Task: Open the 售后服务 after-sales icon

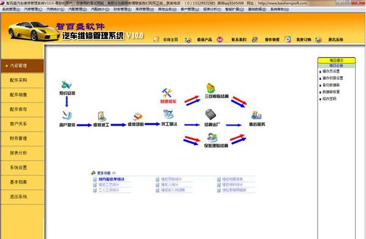Action: pyautogui.click(x=256, y=115)
